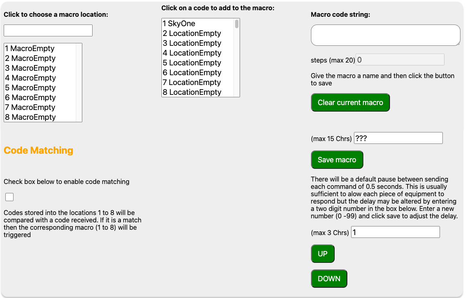This screenshot has height=298, width=467.
Task: Click the macro name field showing ???
Action: coord(398,138)
